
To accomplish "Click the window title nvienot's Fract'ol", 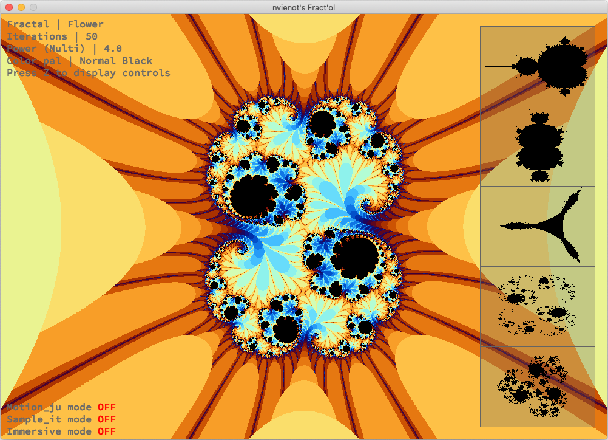I will 303,7.
